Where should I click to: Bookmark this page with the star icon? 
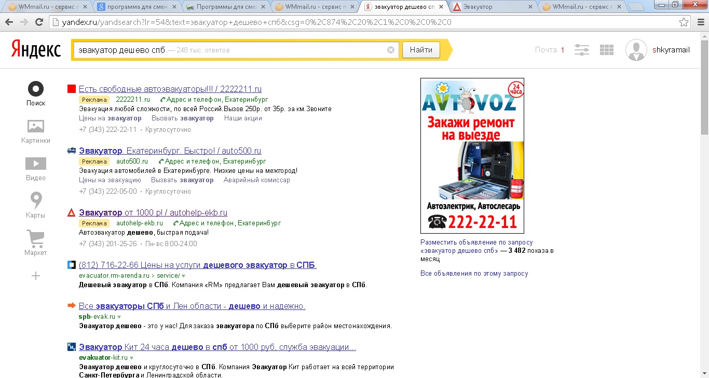click(684, 22)
